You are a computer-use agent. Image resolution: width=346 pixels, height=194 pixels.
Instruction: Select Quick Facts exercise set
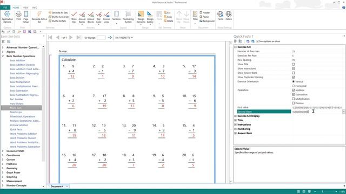(16, 129)
